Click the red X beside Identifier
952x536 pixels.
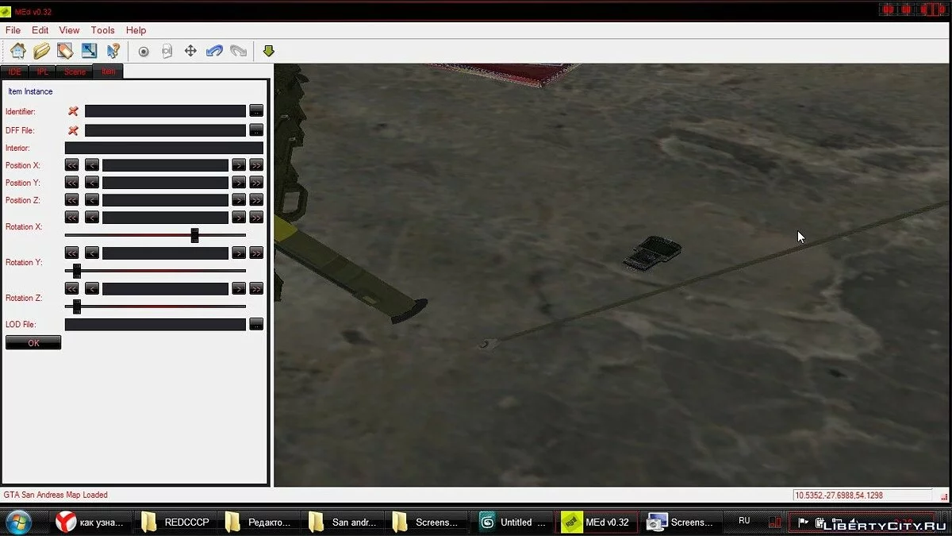point(73,111)
